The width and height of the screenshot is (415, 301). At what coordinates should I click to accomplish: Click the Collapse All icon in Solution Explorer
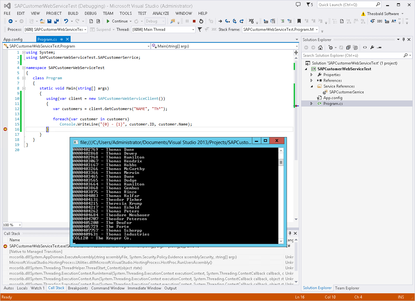pyautogui.click(x=348, y=47)
